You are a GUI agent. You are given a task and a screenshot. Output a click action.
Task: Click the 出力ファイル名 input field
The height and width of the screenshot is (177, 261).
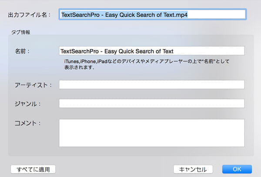[153, 15]
